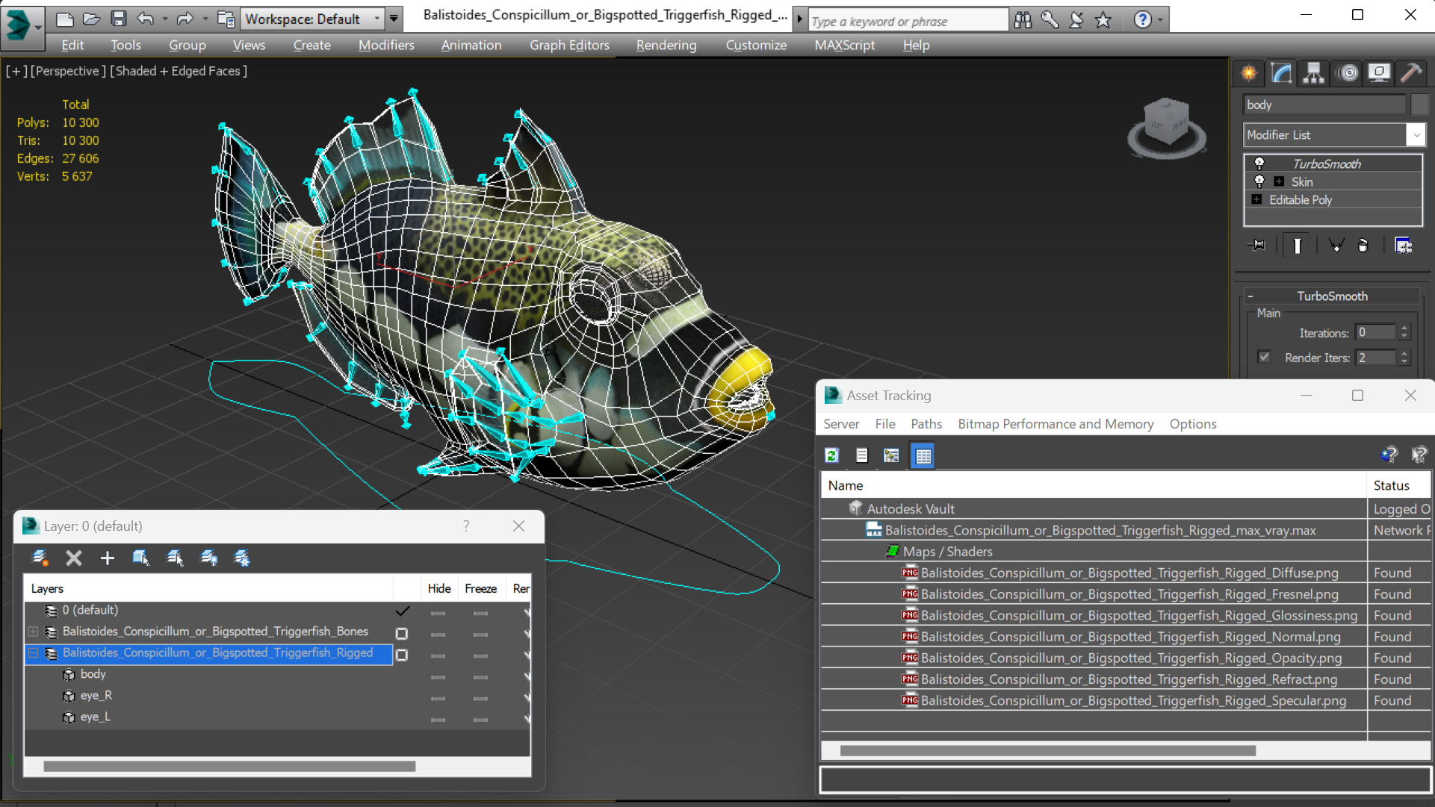This screenshot has width=1435, height=807.
Task: Open undo history dropdown arrow
Action: click(164, 19)
